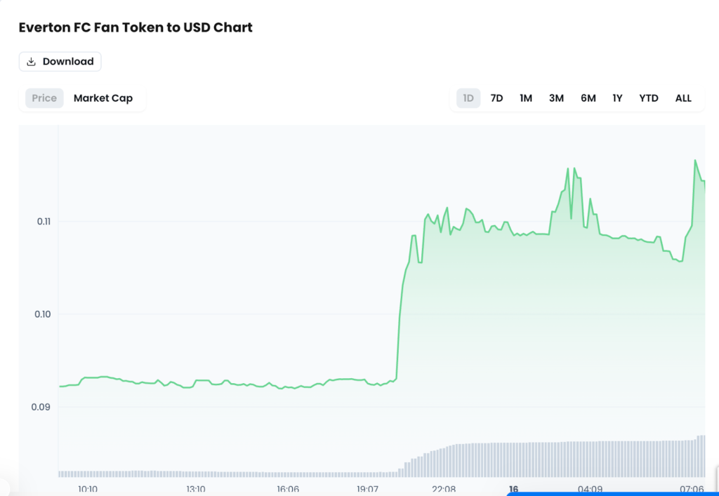
Task: Show the YTD price history
Action: [649, 98]
